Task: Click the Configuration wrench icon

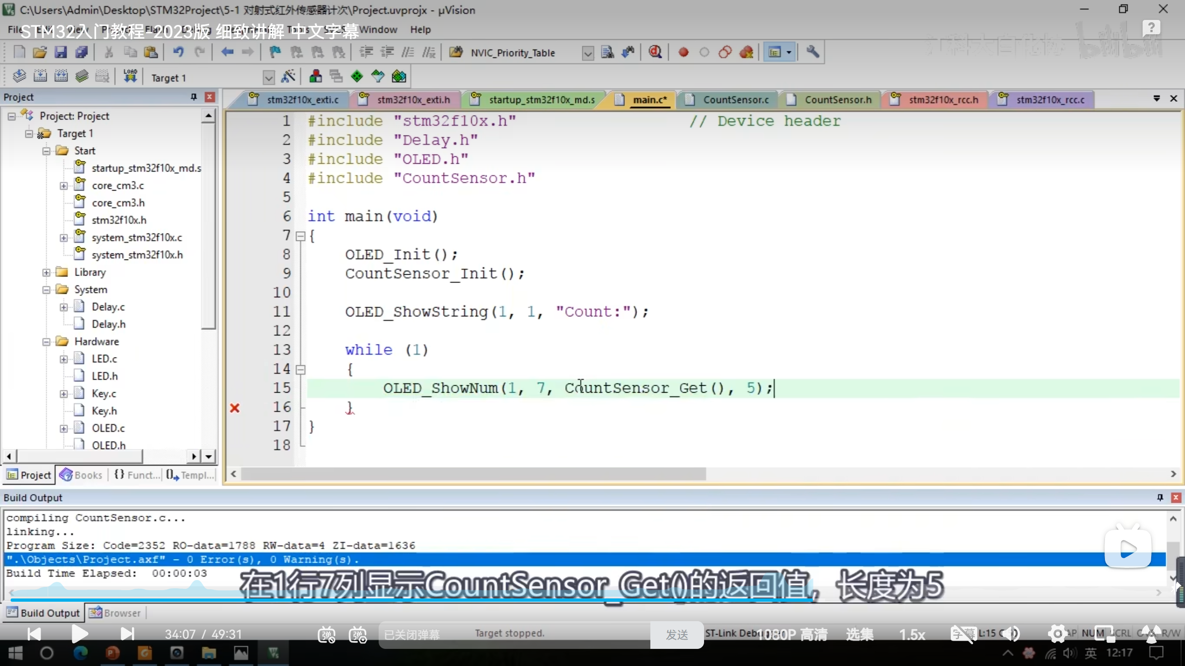Action: [812, 52]
